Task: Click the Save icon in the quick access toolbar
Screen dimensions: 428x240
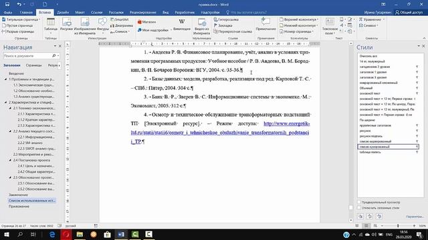Action: tap(7, 5)
